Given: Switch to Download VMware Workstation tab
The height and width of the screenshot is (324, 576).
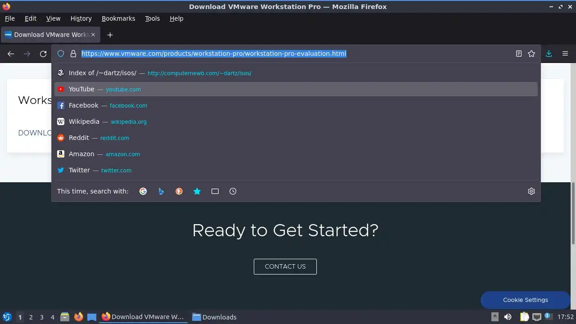Looking at the screenshot, I should pyautogui.click(x=50, y=35).
